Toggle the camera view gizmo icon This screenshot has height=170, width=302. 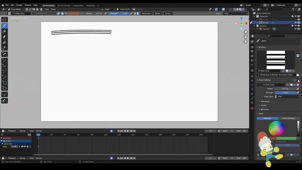pos(245,42)
